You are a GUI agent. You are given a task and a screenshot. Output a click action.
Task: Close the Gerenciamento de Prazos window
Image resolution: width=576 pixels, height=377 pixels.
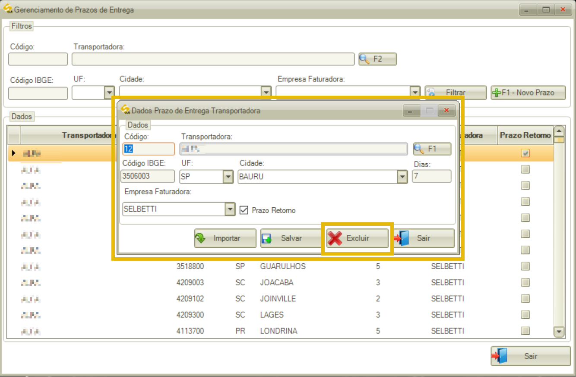click(563, 9)
